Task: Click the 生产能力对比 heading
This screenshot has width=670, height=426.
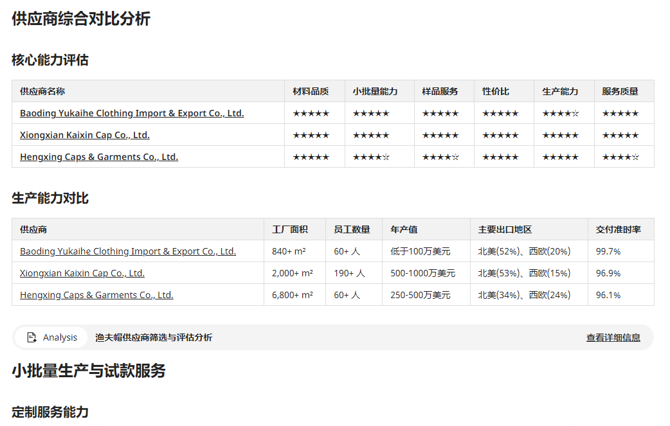Action: tap(50, 198)
